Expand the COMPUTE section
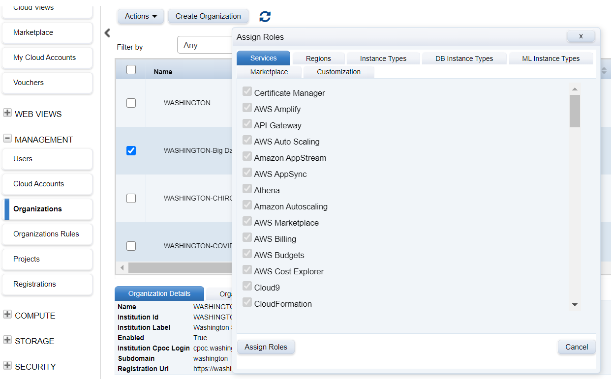This screenshot has height=379, width=611. (7, 315)
